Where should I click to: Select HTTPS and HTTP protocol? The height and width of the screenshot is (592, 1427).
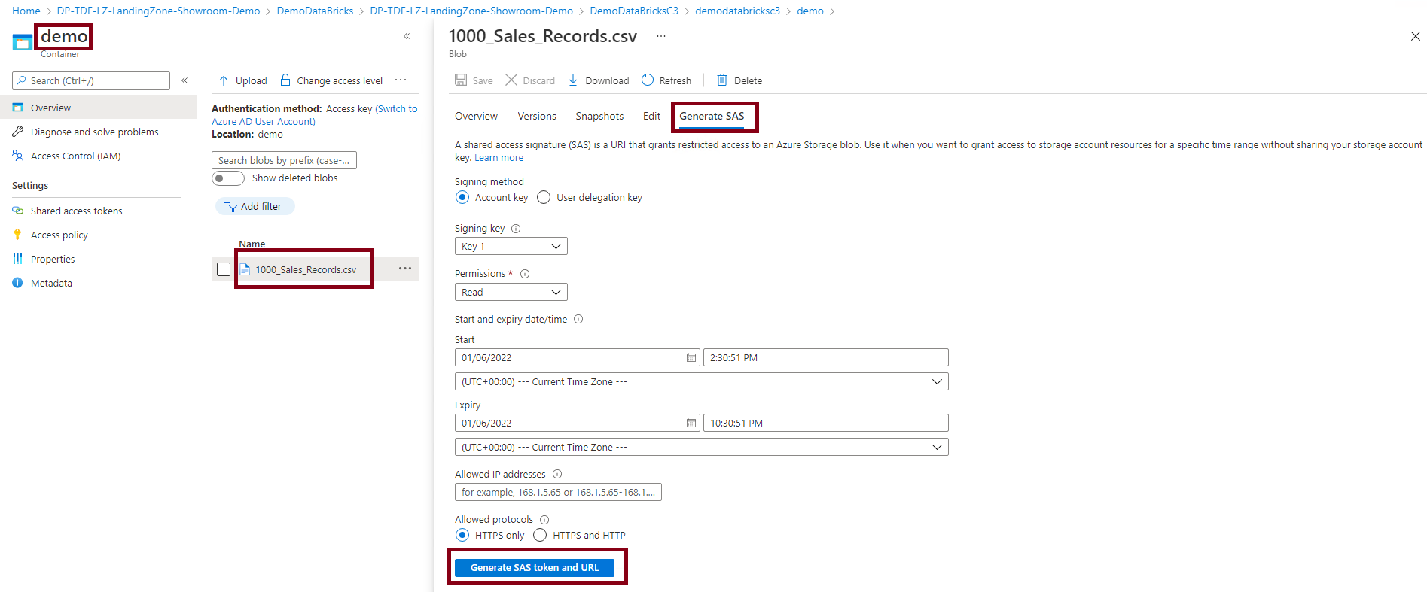pyautogui.click(x=540, y=535)
